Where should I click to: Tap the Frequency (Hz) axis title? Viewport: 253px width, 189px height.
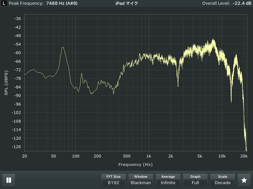135,164
